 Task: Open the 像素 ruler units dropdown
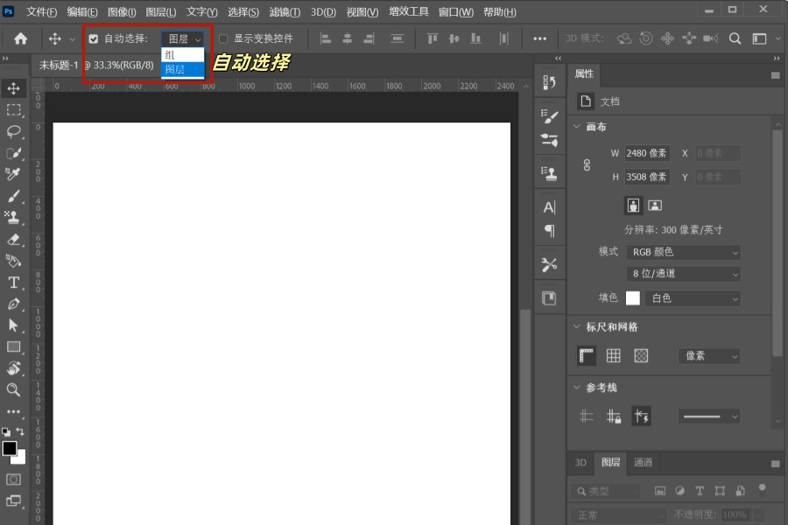coord(708,356)
